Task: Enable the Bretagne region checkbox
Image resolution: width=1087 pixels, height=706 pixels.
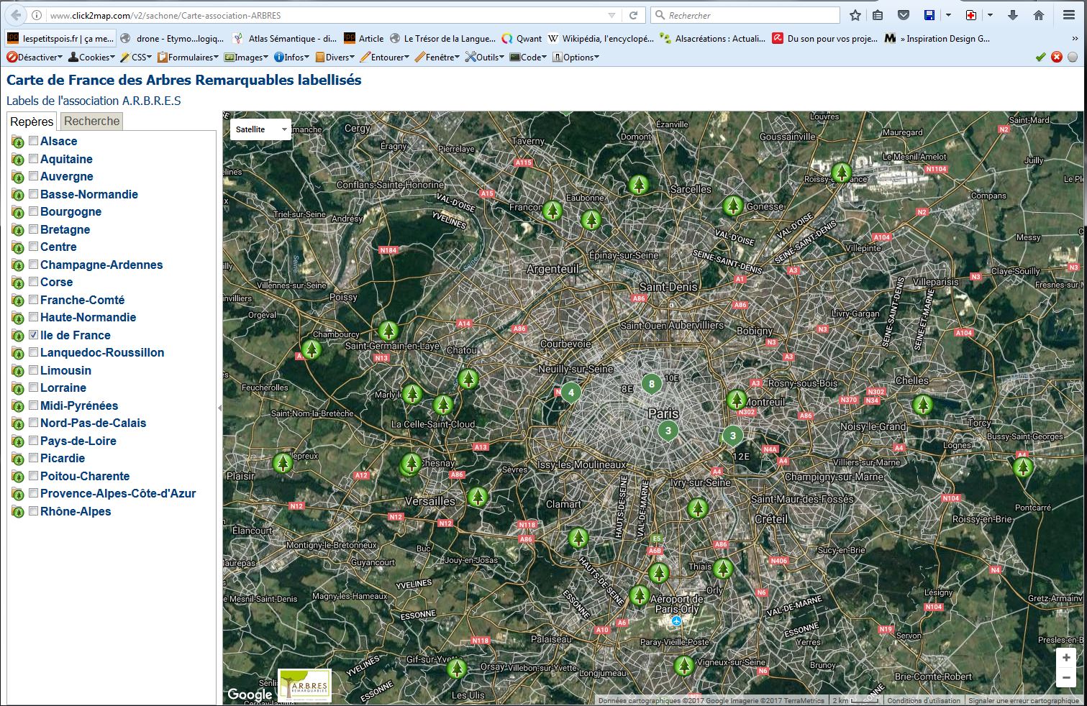Action: 33,229
